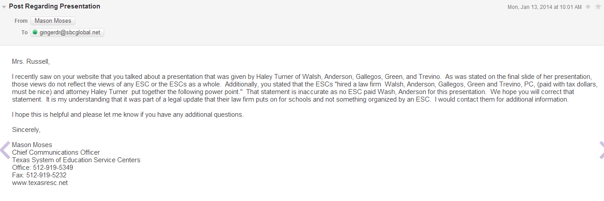
Task: Go to previous message with left arrow
Action: (5, 150)
